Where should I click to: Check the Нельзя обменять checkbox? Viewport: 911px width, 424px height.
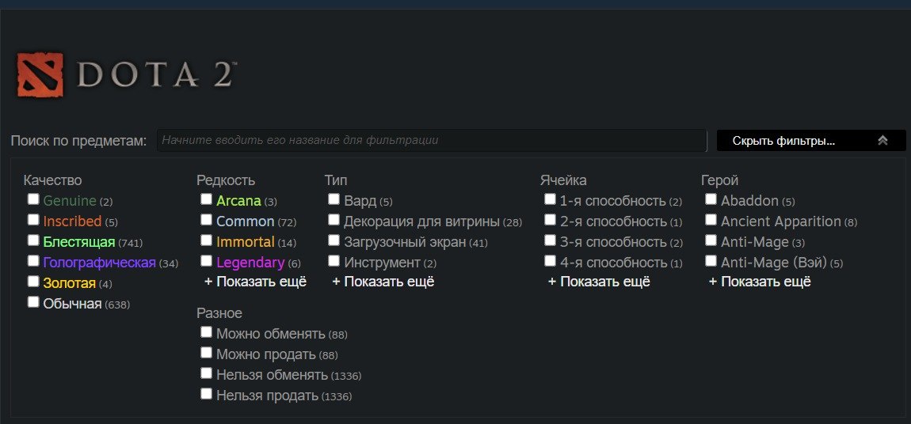coord(206,373)
